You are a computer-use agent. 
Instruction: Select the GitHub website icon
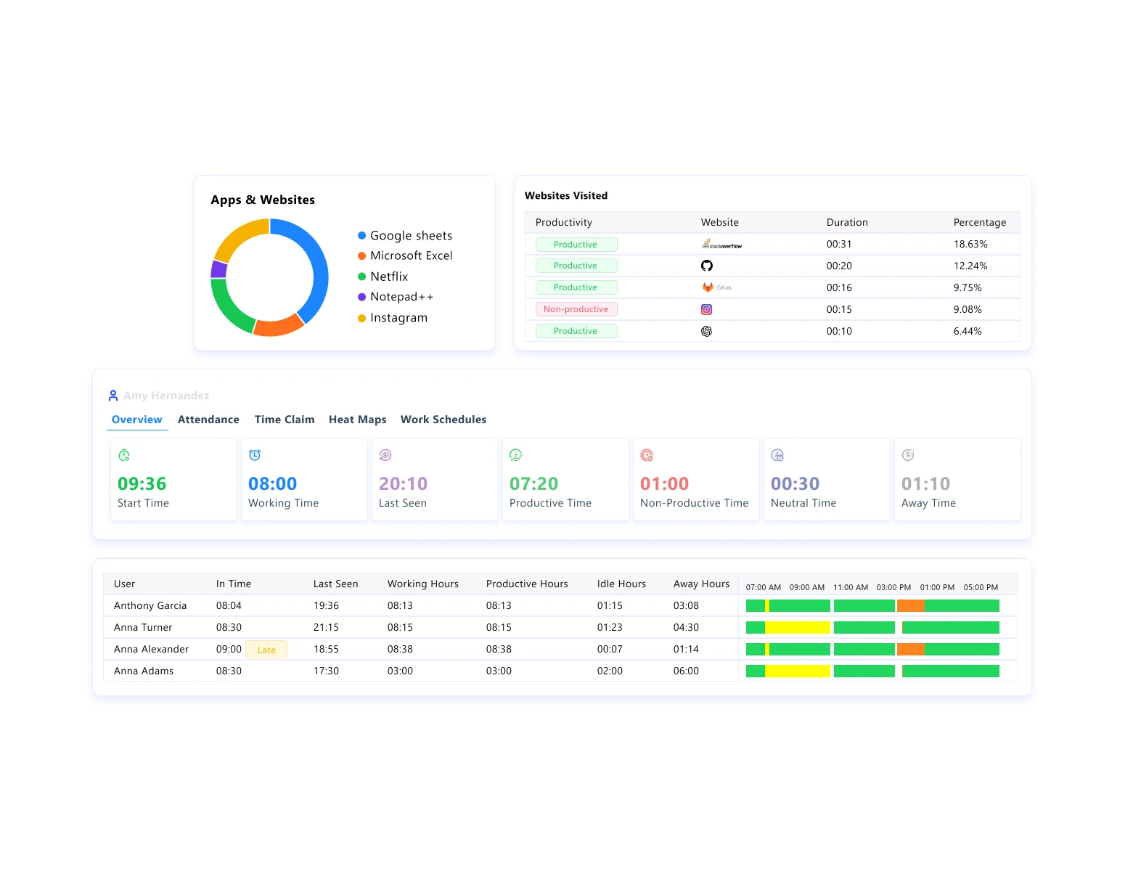708,266
